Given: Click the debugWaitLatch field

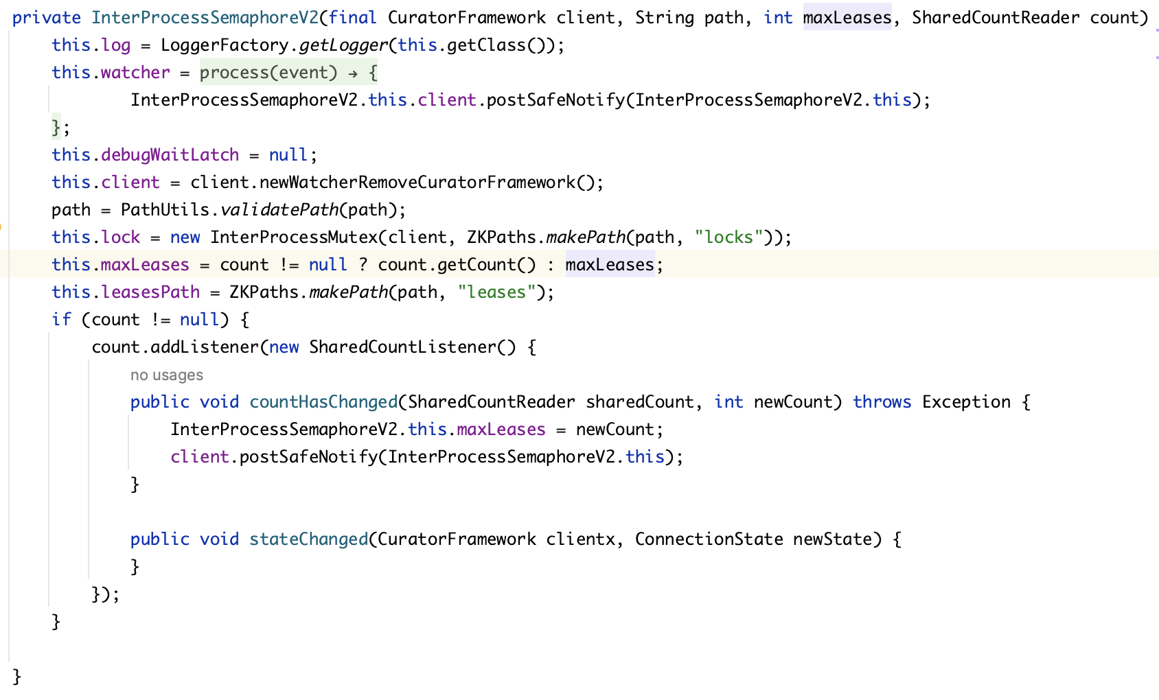Looking at the screenshot, I should (170, 154).
